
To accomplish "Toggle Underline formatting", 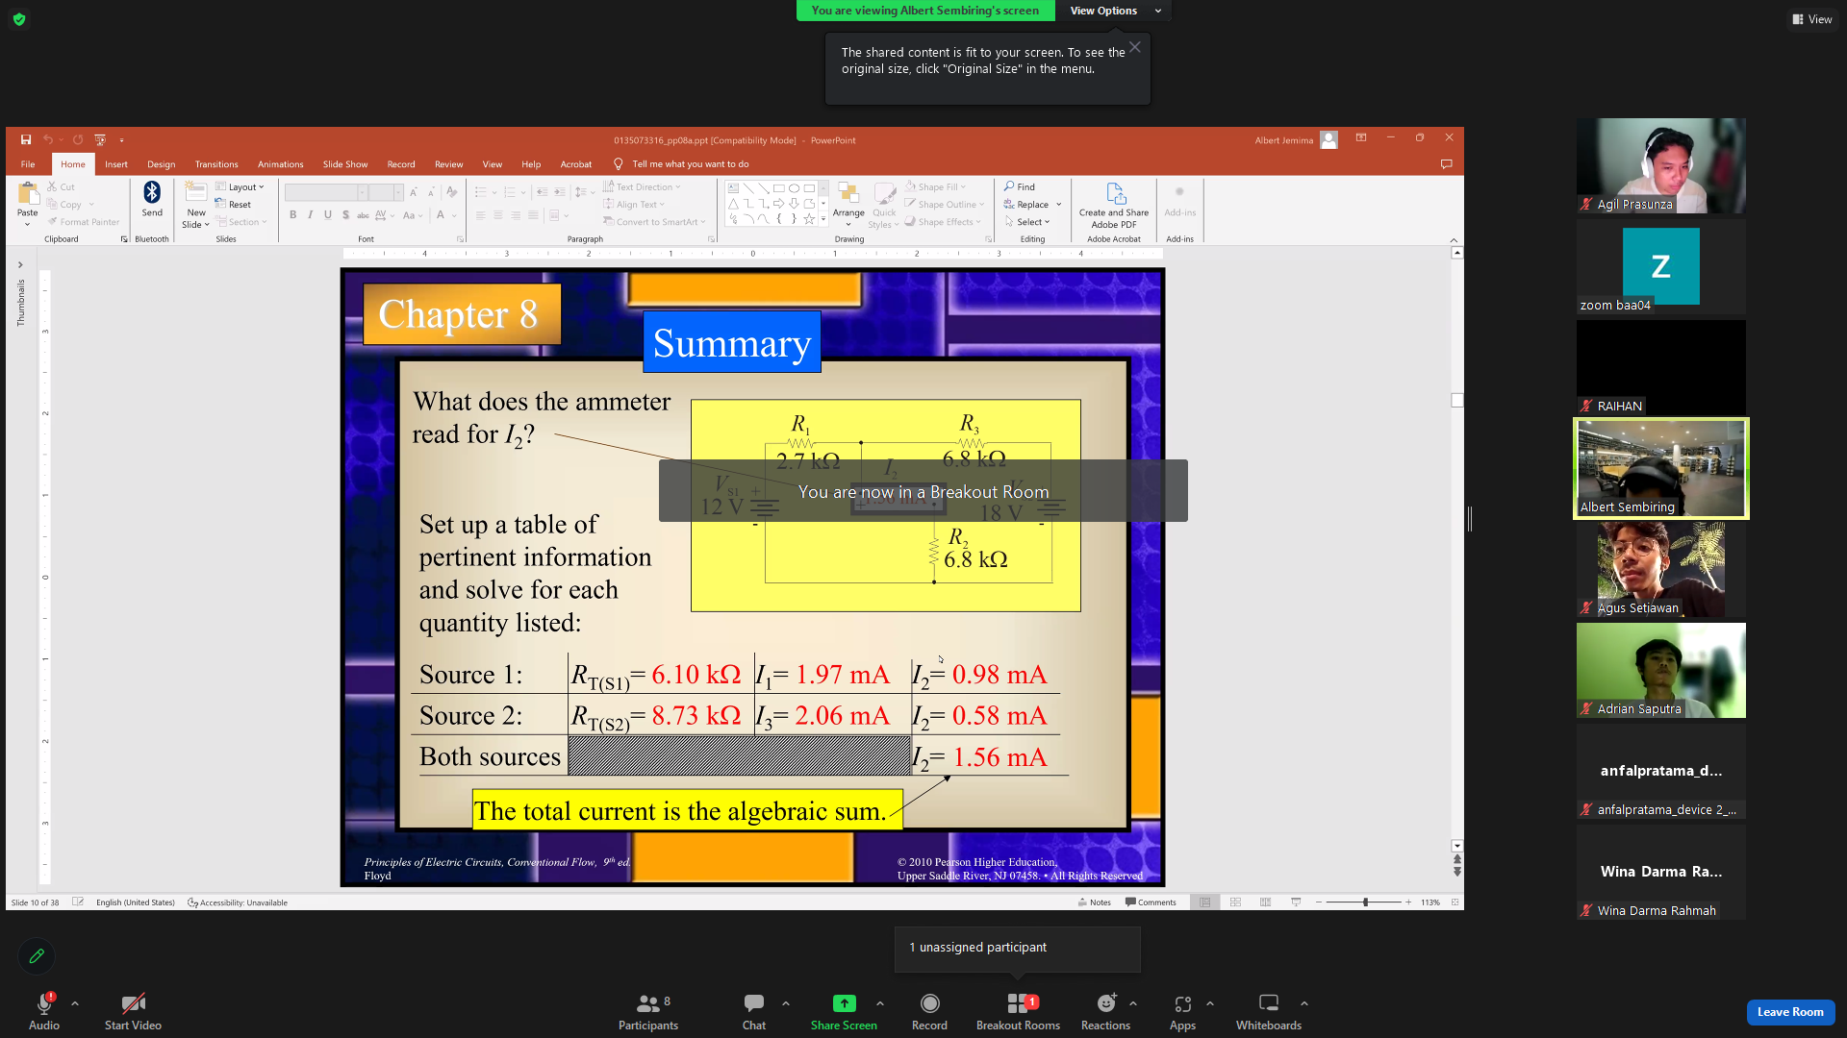I will (328, 215).
